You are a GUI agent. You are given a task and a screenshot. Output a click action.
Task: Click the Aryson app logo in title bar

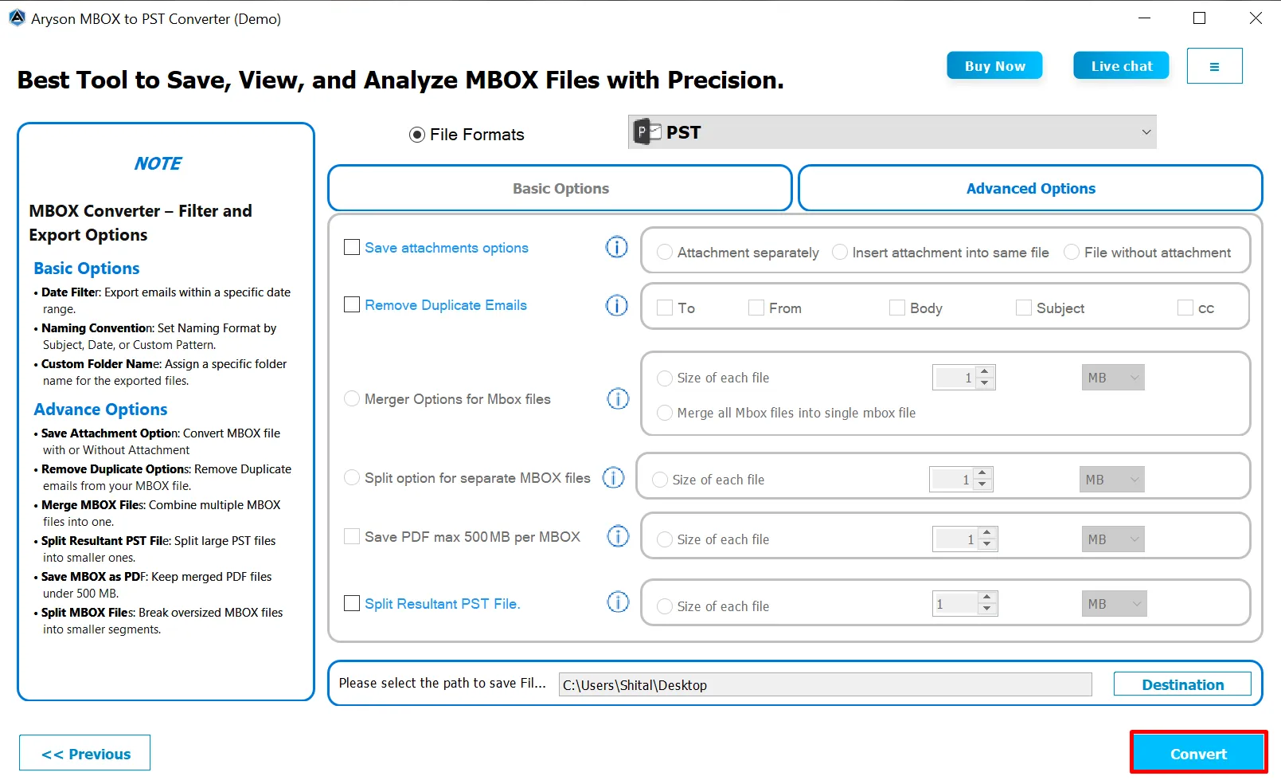pos(17,18)
